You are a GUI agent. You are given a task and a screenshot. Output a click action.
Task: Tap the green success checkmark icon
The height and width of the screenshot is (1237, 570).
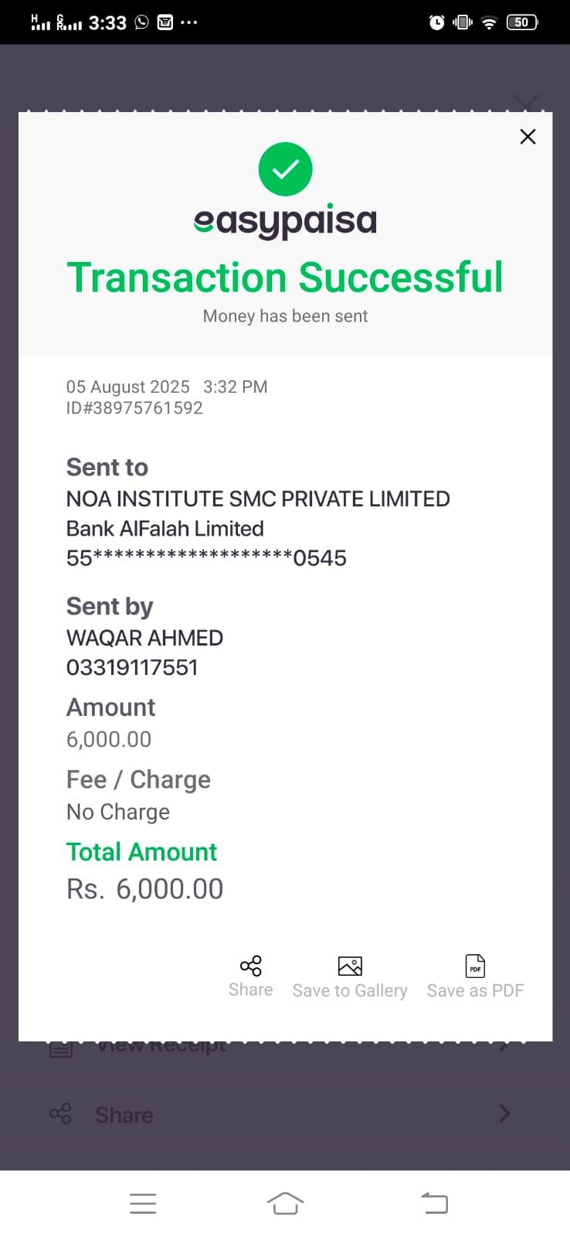(x=285, y=169)
